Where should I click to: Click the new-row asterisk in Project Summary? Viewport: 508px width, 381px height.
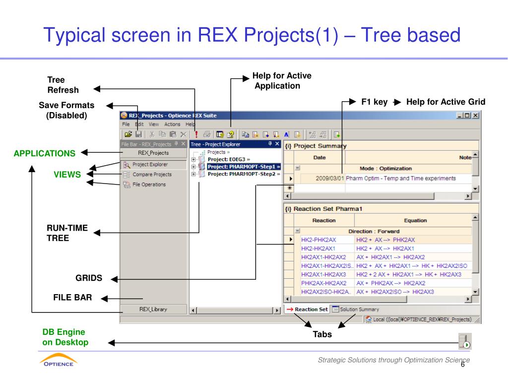(x=289, y=188)
